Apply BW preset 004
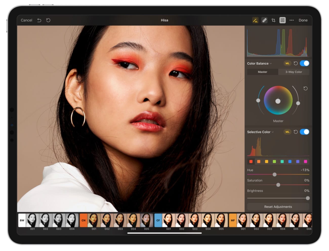Image resolution: width=329 pixels, height=251 pixels. pos(72,220)
